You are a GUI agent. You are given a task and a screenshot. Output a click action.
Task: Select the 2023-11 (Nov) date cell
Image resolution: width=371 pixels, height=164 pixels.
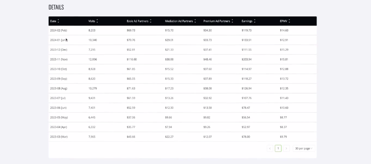59,59
